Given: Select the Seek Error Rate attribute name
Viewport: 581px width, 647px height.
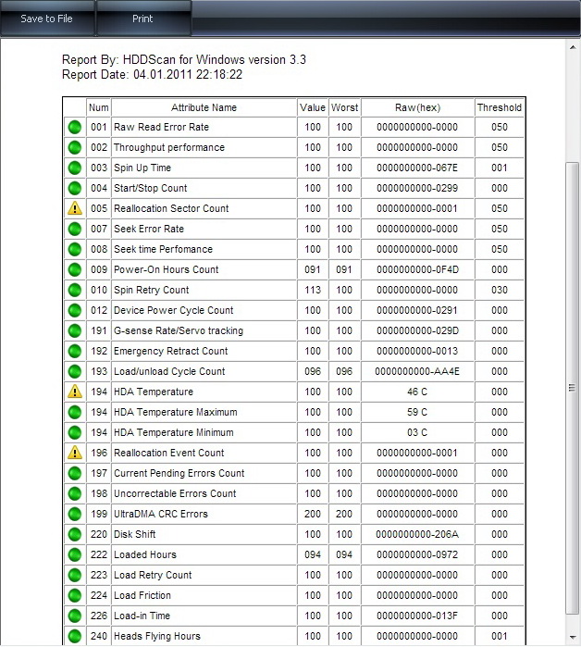Looking at the screenshot, I should click(149, 229).
